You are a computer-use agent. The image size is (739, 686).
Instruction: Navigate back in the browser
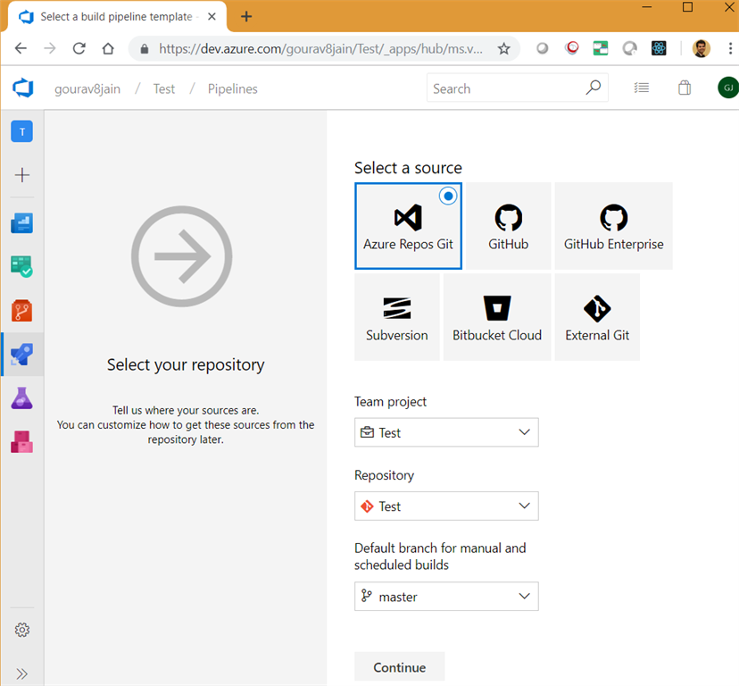coord(21,48)
